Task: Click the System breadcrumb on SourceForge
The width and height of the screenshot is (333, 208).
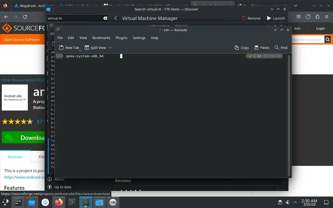Action: [x=30, y=80]
